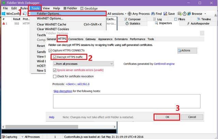Open the Inspectors tab icon

156,23
